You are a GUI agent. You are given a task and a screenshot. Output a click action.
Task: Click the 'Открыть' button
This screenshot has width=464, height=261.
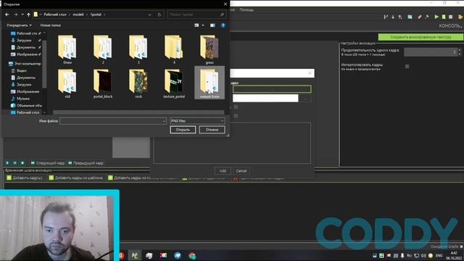(183, 130)
